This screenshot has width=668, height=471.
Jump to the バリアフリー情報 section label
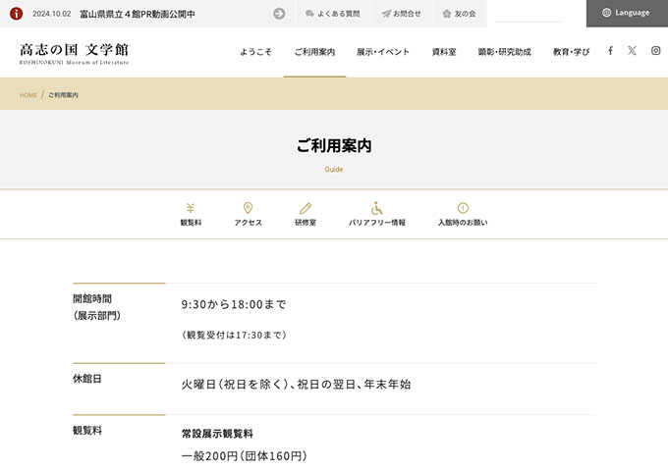[377, 223]
